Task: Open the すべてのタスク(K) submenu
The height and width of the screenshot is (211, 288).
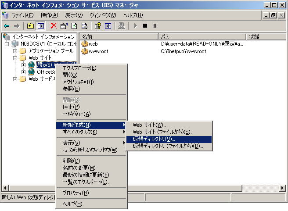Action: (91, 132)
